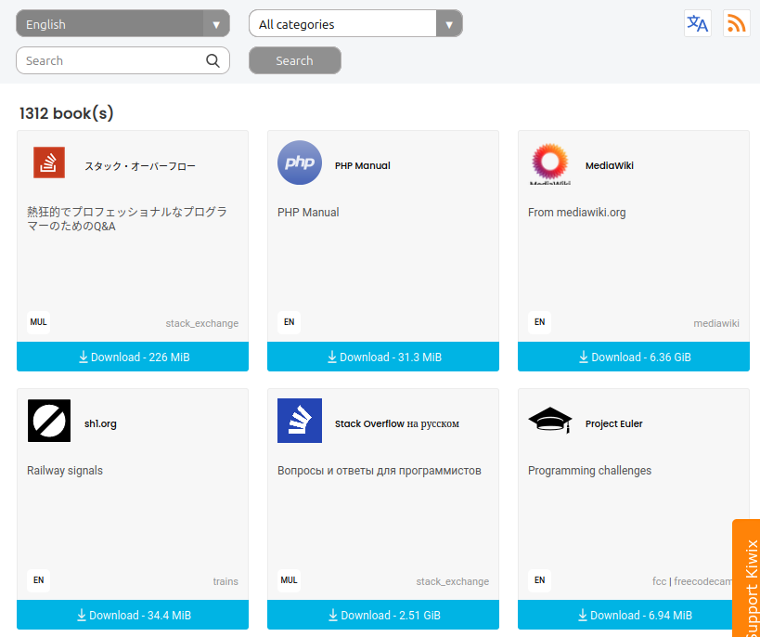Open the PHP Manual title
Image resolution: width=760 pixels, height=637 pixels.
[363, 166]
